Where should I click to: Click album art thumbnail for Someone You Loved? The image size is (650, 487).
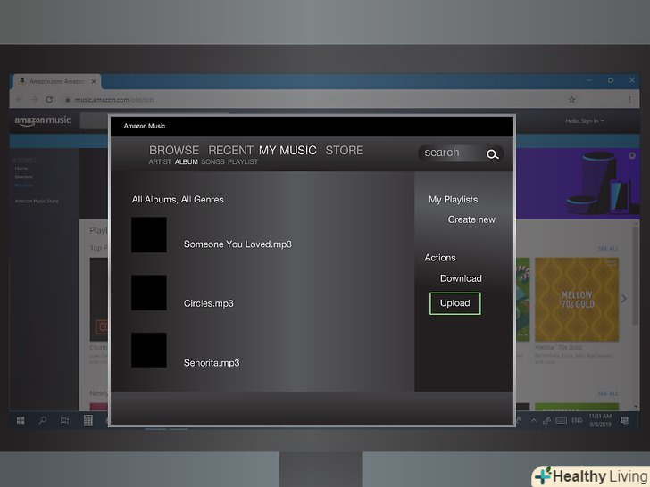(x=149, y=235)
